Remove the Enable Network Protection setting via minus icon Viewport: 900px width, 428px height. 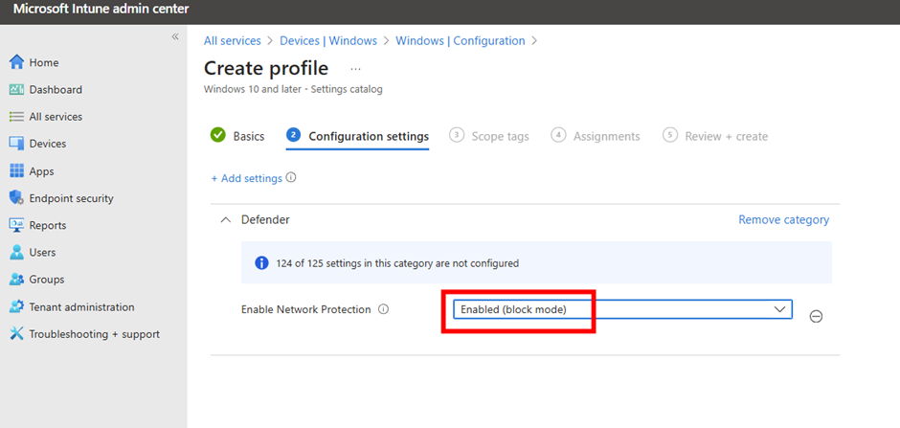point(816,316)
